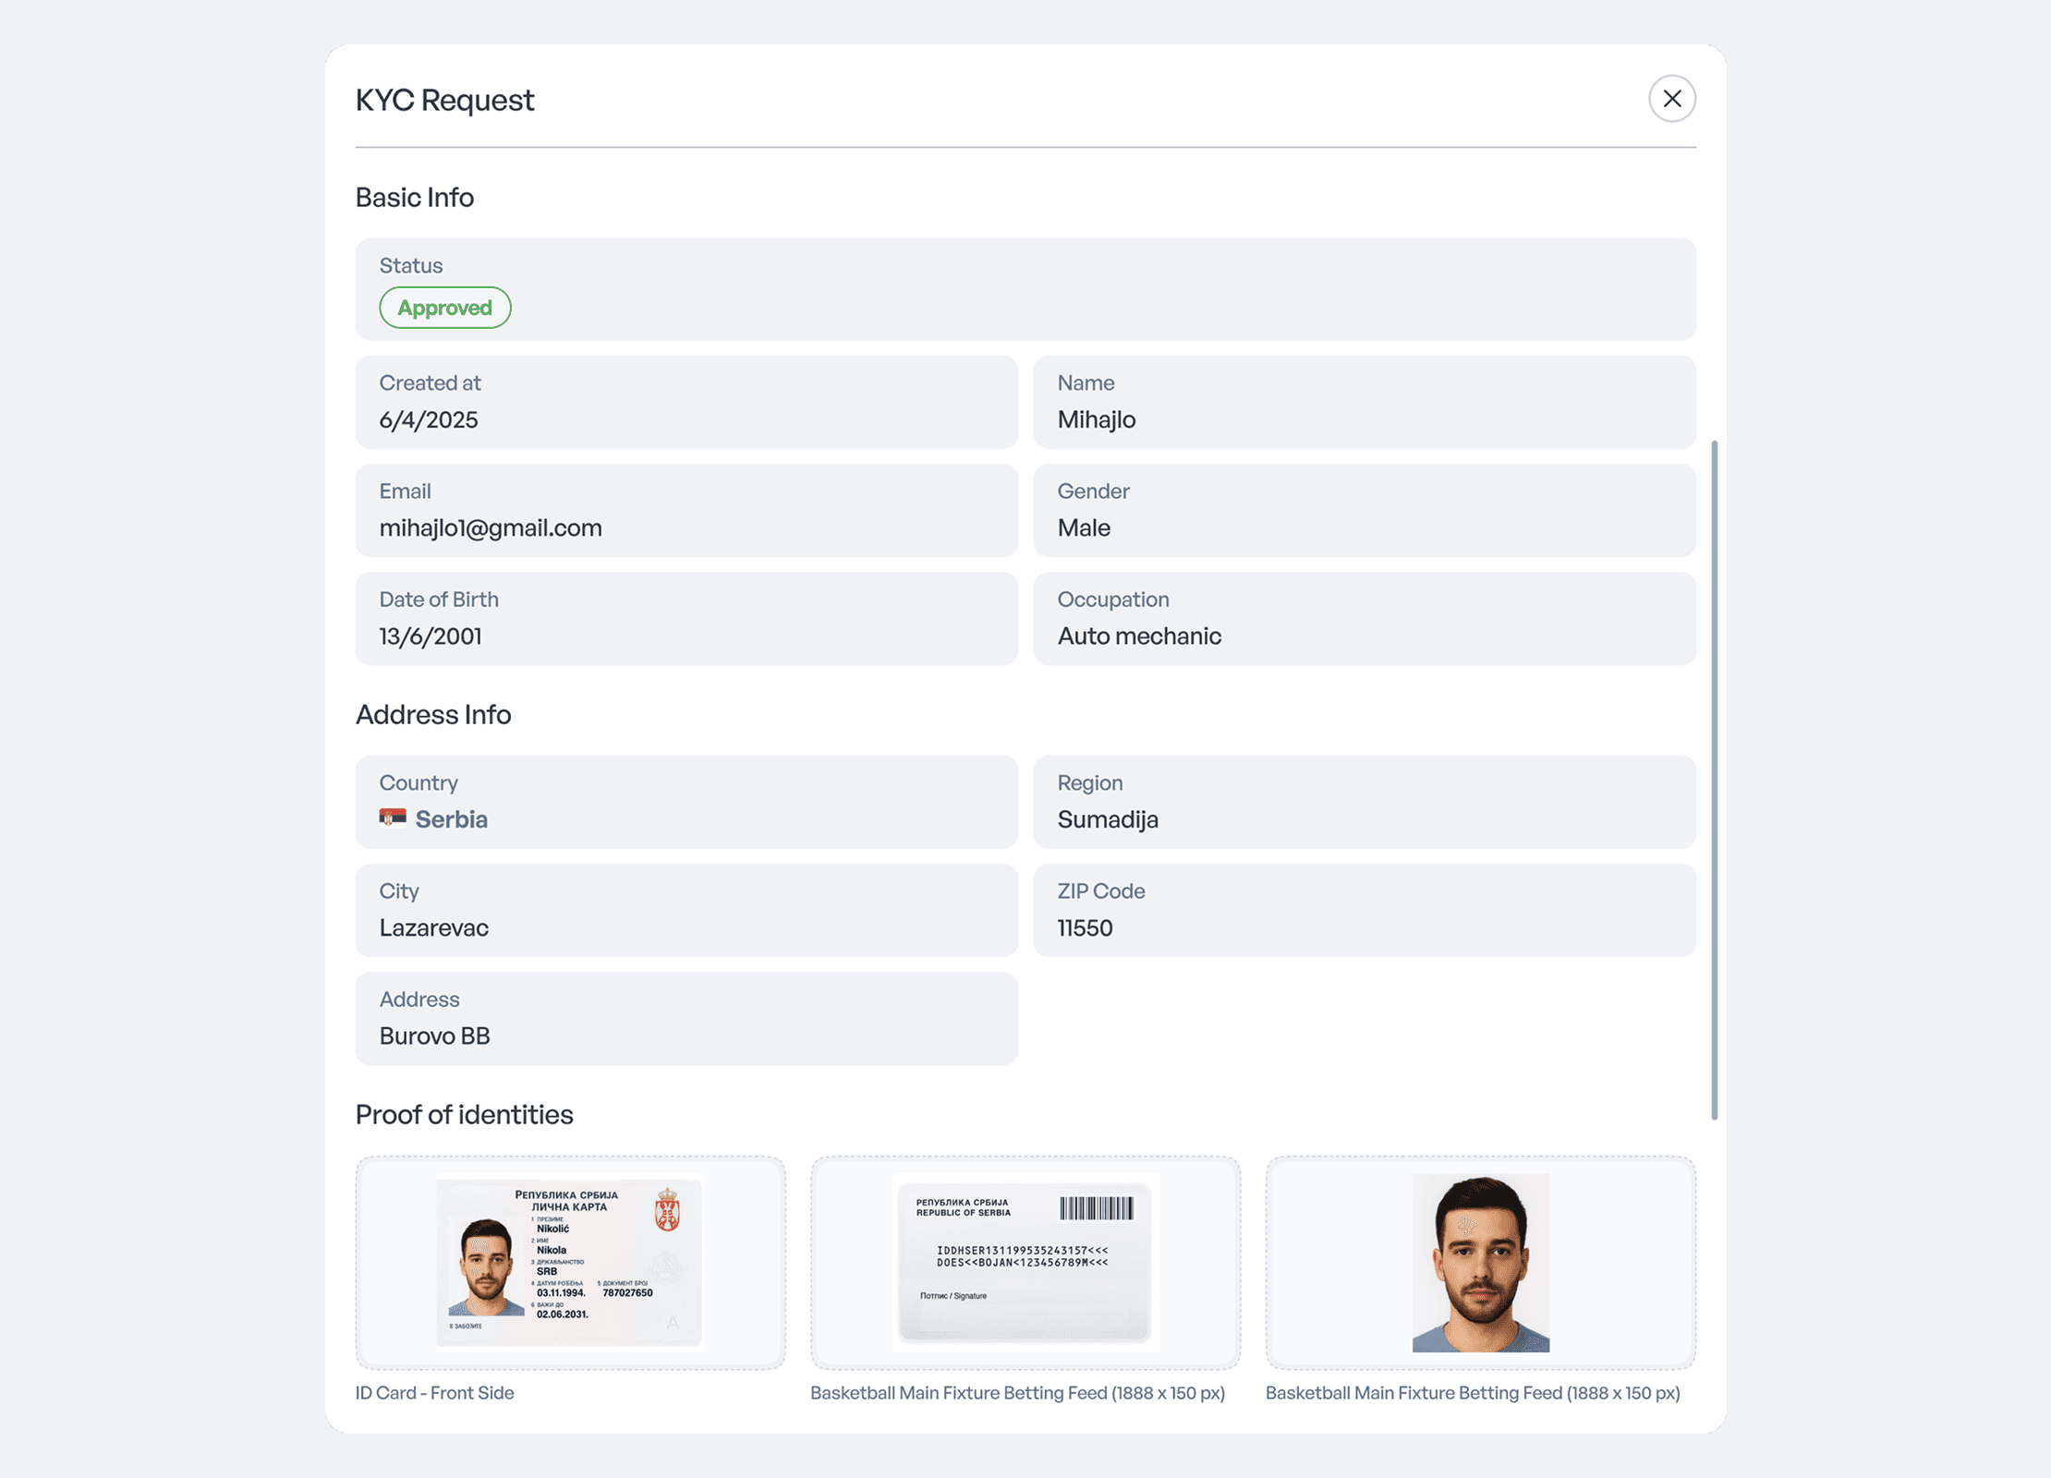Click the Name field showing Mihajlo

coord(1365,402)
